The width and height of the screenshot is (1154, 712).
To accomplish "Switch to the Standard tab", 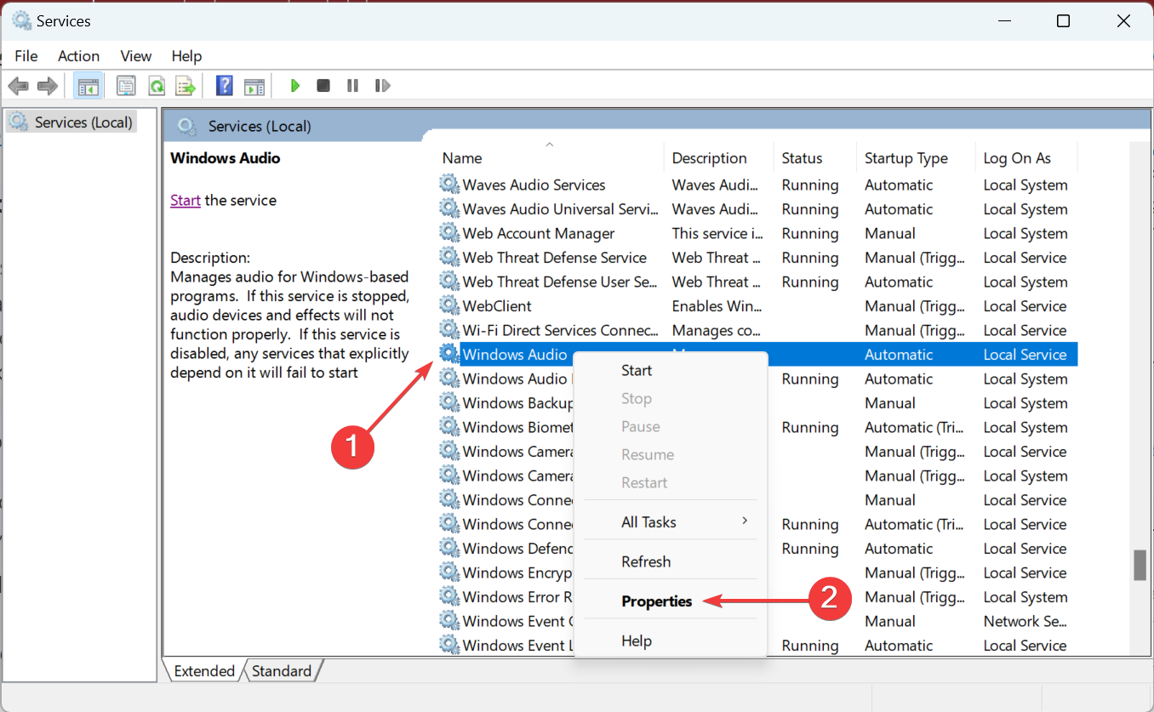I will [x=282, y=671].
